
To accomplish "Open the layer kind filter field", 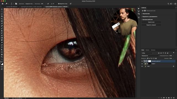I will coord(147,53).
